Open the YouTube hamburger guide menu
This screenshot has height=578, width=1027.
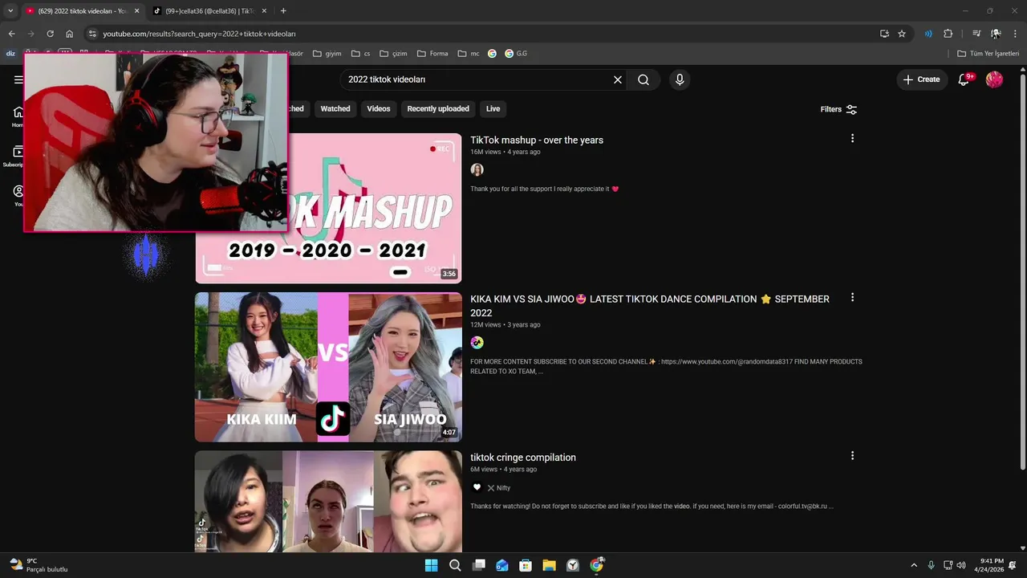coord(18,79)
